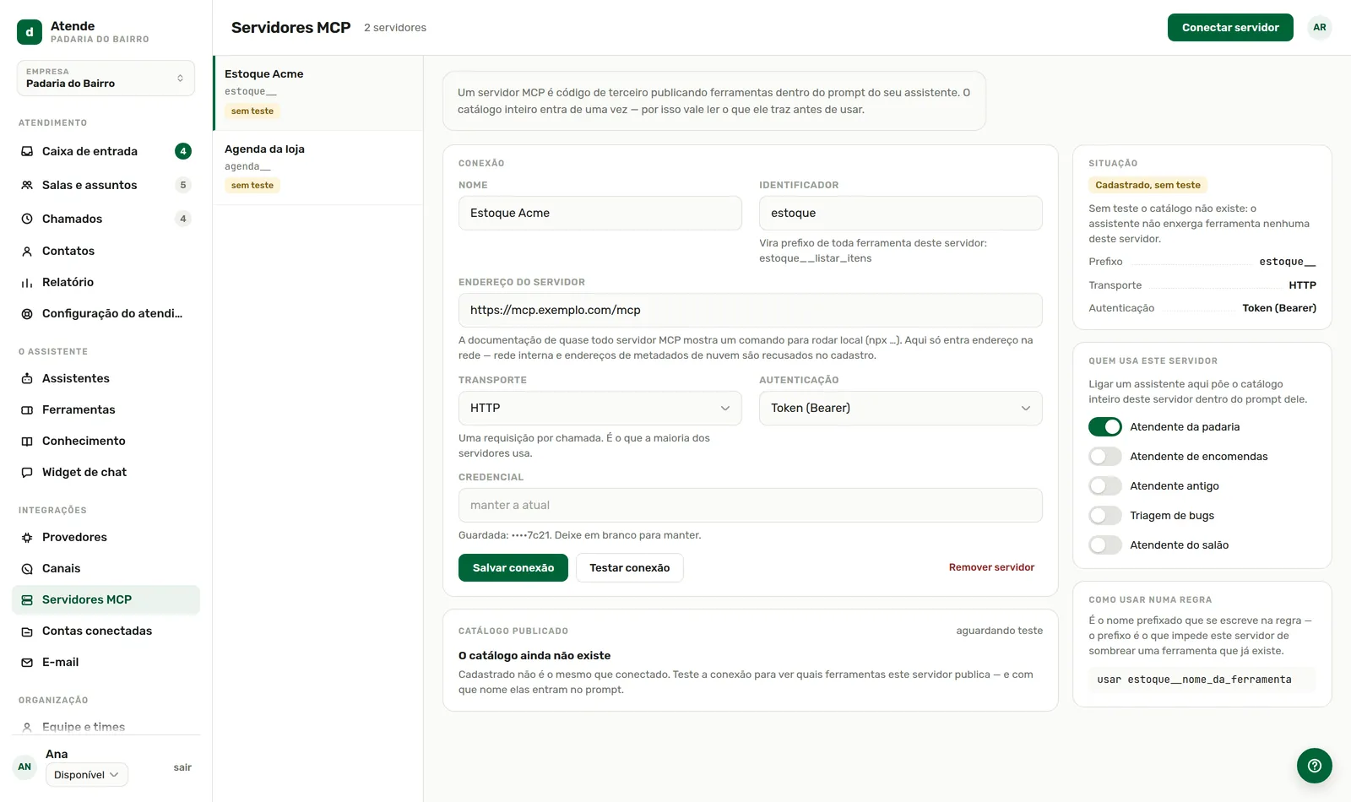Go to Equipe e times menu item
This screenshot has height=802, width=1351.
[x=106, y=726]
